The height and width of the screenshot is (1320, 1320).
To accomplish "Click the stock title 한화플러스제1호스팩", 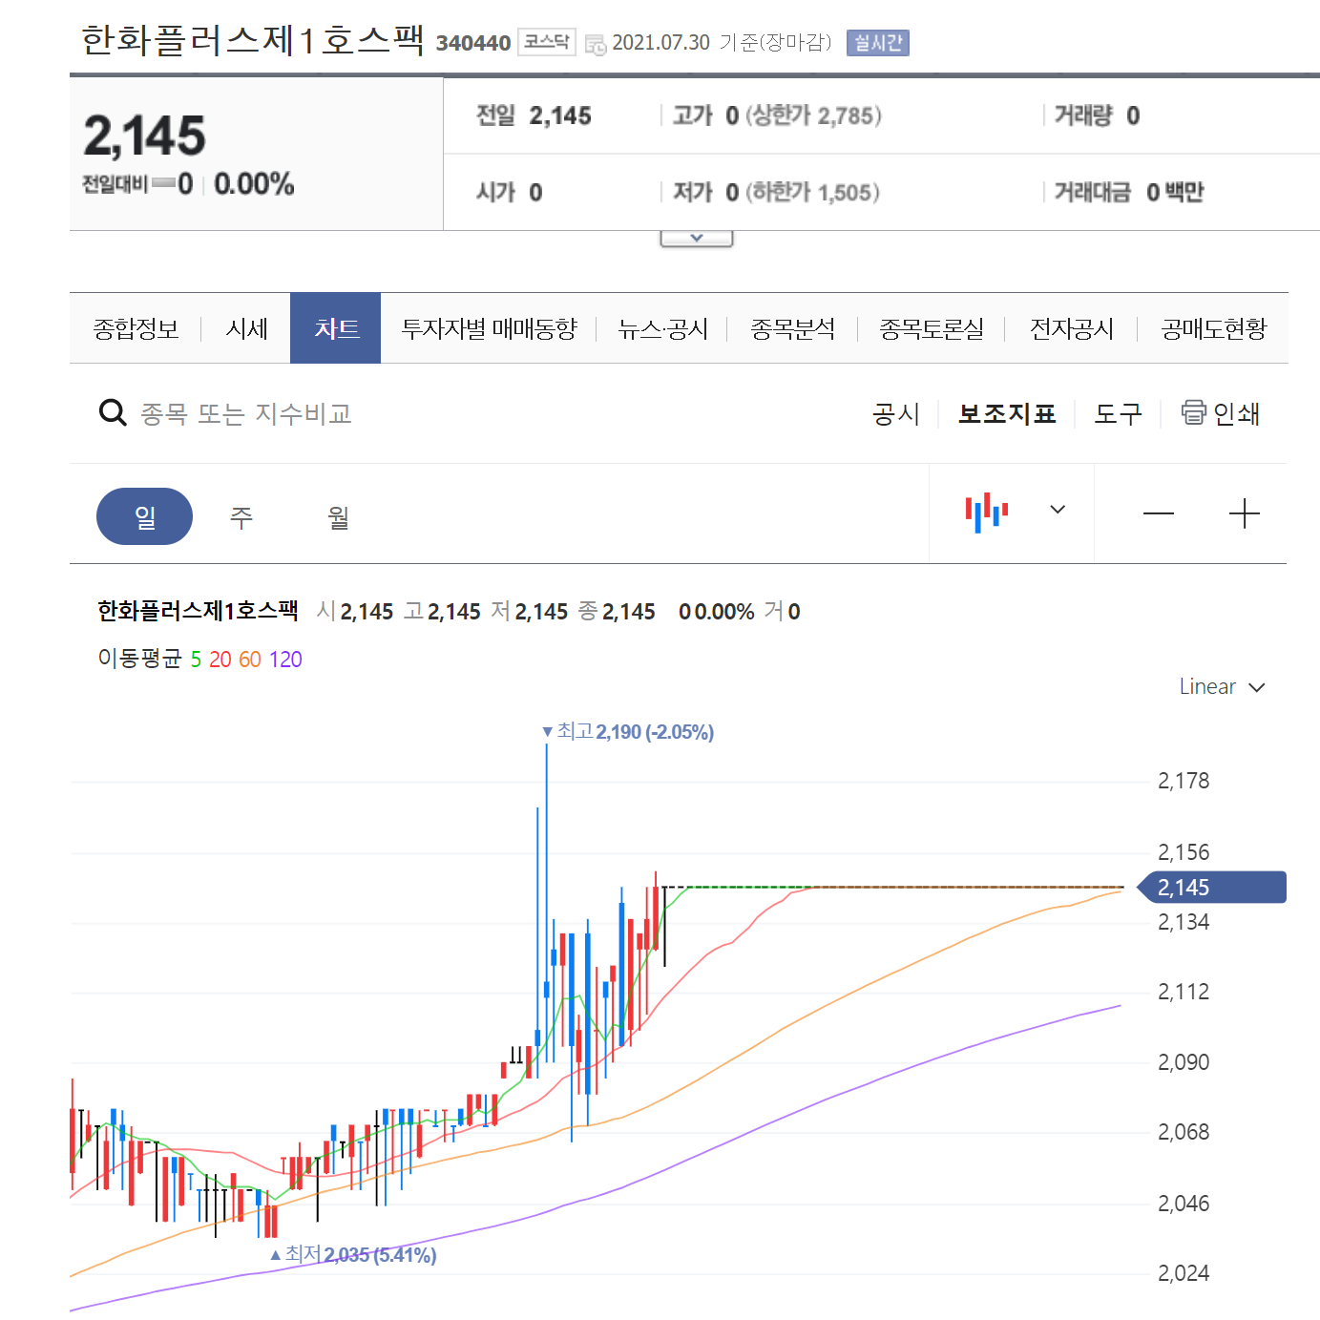I will (252, 40).
